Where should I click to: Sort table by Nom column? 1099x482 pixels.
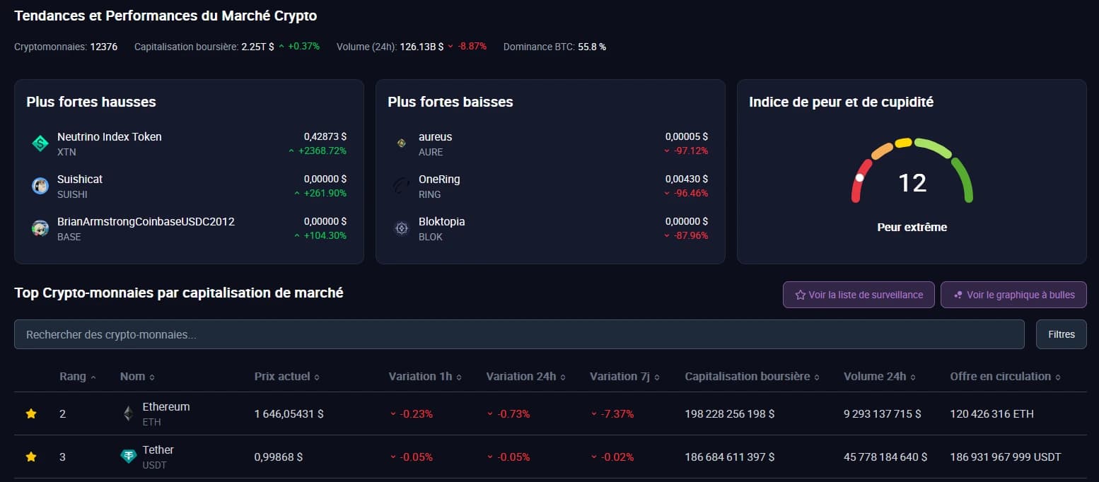coord(137,376)
